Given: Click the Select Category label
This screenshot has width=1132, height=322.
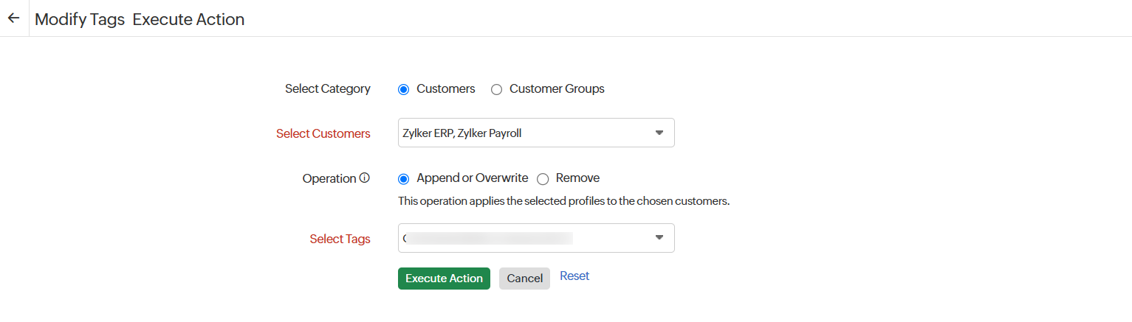Looking at the screenshot, I should point(327,88).
